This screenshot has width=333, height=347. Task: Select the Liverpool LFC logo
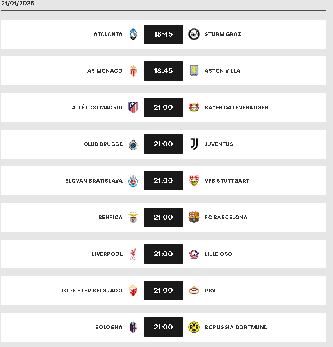click(133, 254)
